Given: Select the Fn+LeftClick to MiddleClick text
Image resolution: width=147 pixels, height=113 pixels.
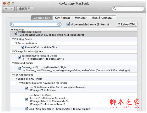Looking at the screenshot, I should 41,47.
